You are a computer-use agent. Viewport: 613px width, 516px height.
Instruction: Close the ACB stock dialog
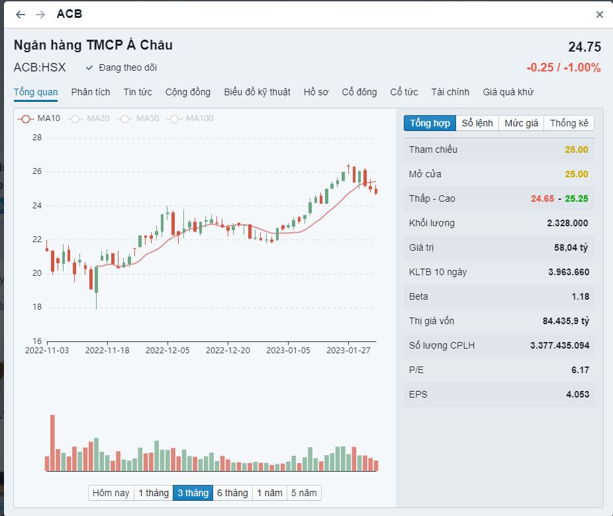point(600,15)
